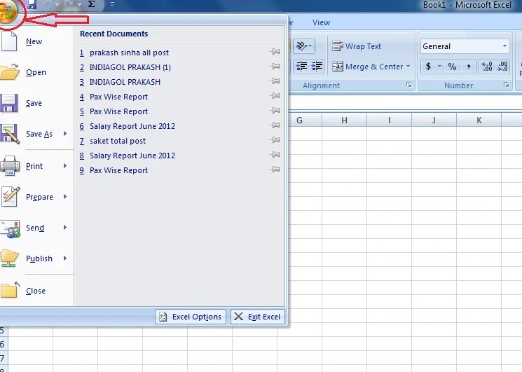The image size is (522, 372).
Task: Click the Orientation text angle icon
Action: coord(304,46)
